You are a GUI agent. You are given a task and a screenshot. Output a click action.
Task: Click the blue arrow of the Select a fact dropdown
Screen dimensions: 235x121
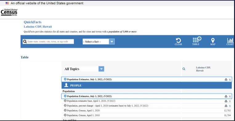(112, 42)
